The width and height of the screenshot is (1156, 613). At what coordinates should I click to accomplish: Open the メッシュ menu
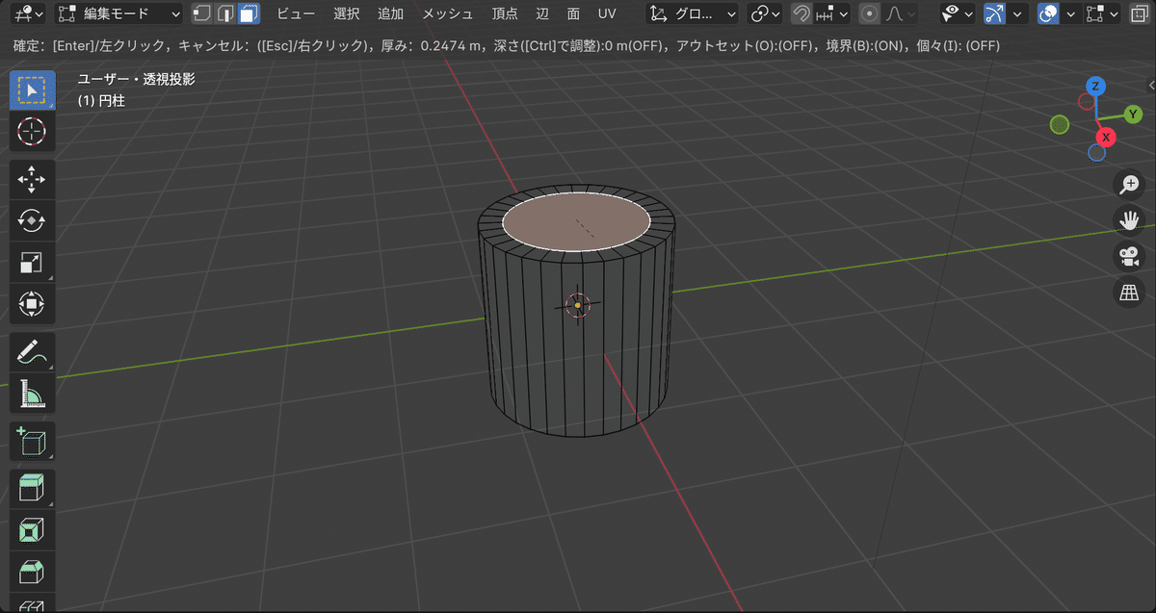[448, 13]
